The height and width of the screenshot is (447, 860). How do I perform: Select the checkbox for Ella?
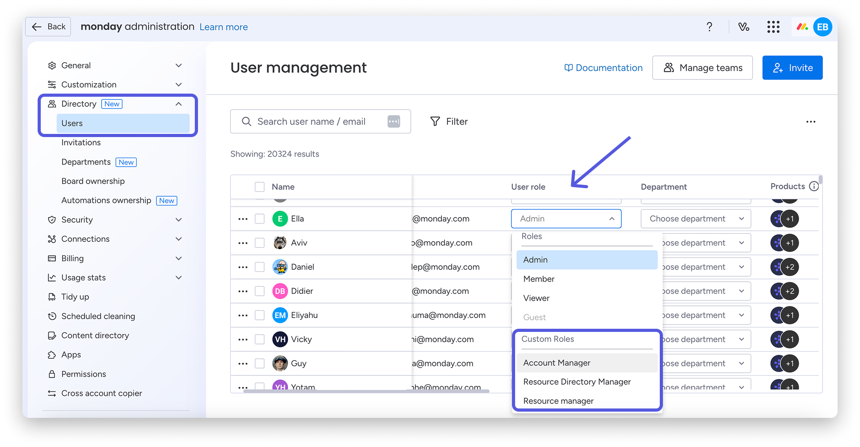click(x=259, y=219)
